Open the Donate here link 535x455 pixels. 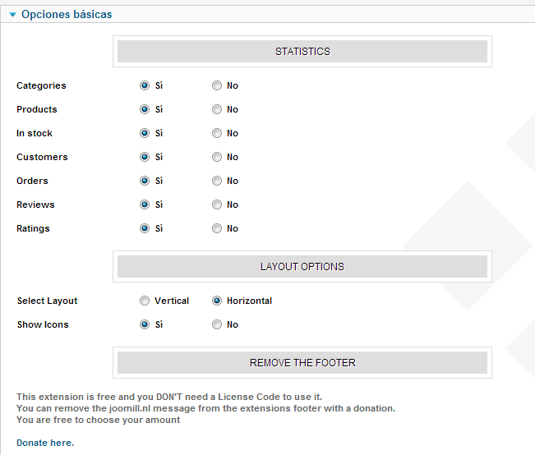[45, 443]
